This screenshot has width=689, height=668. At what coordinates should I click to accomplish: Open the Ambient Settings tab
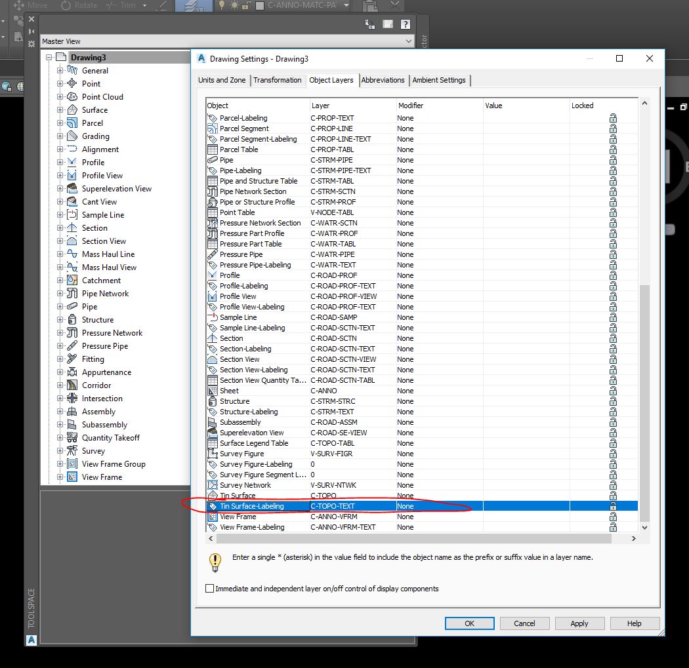pyautogui.click(x=439, y=80)
